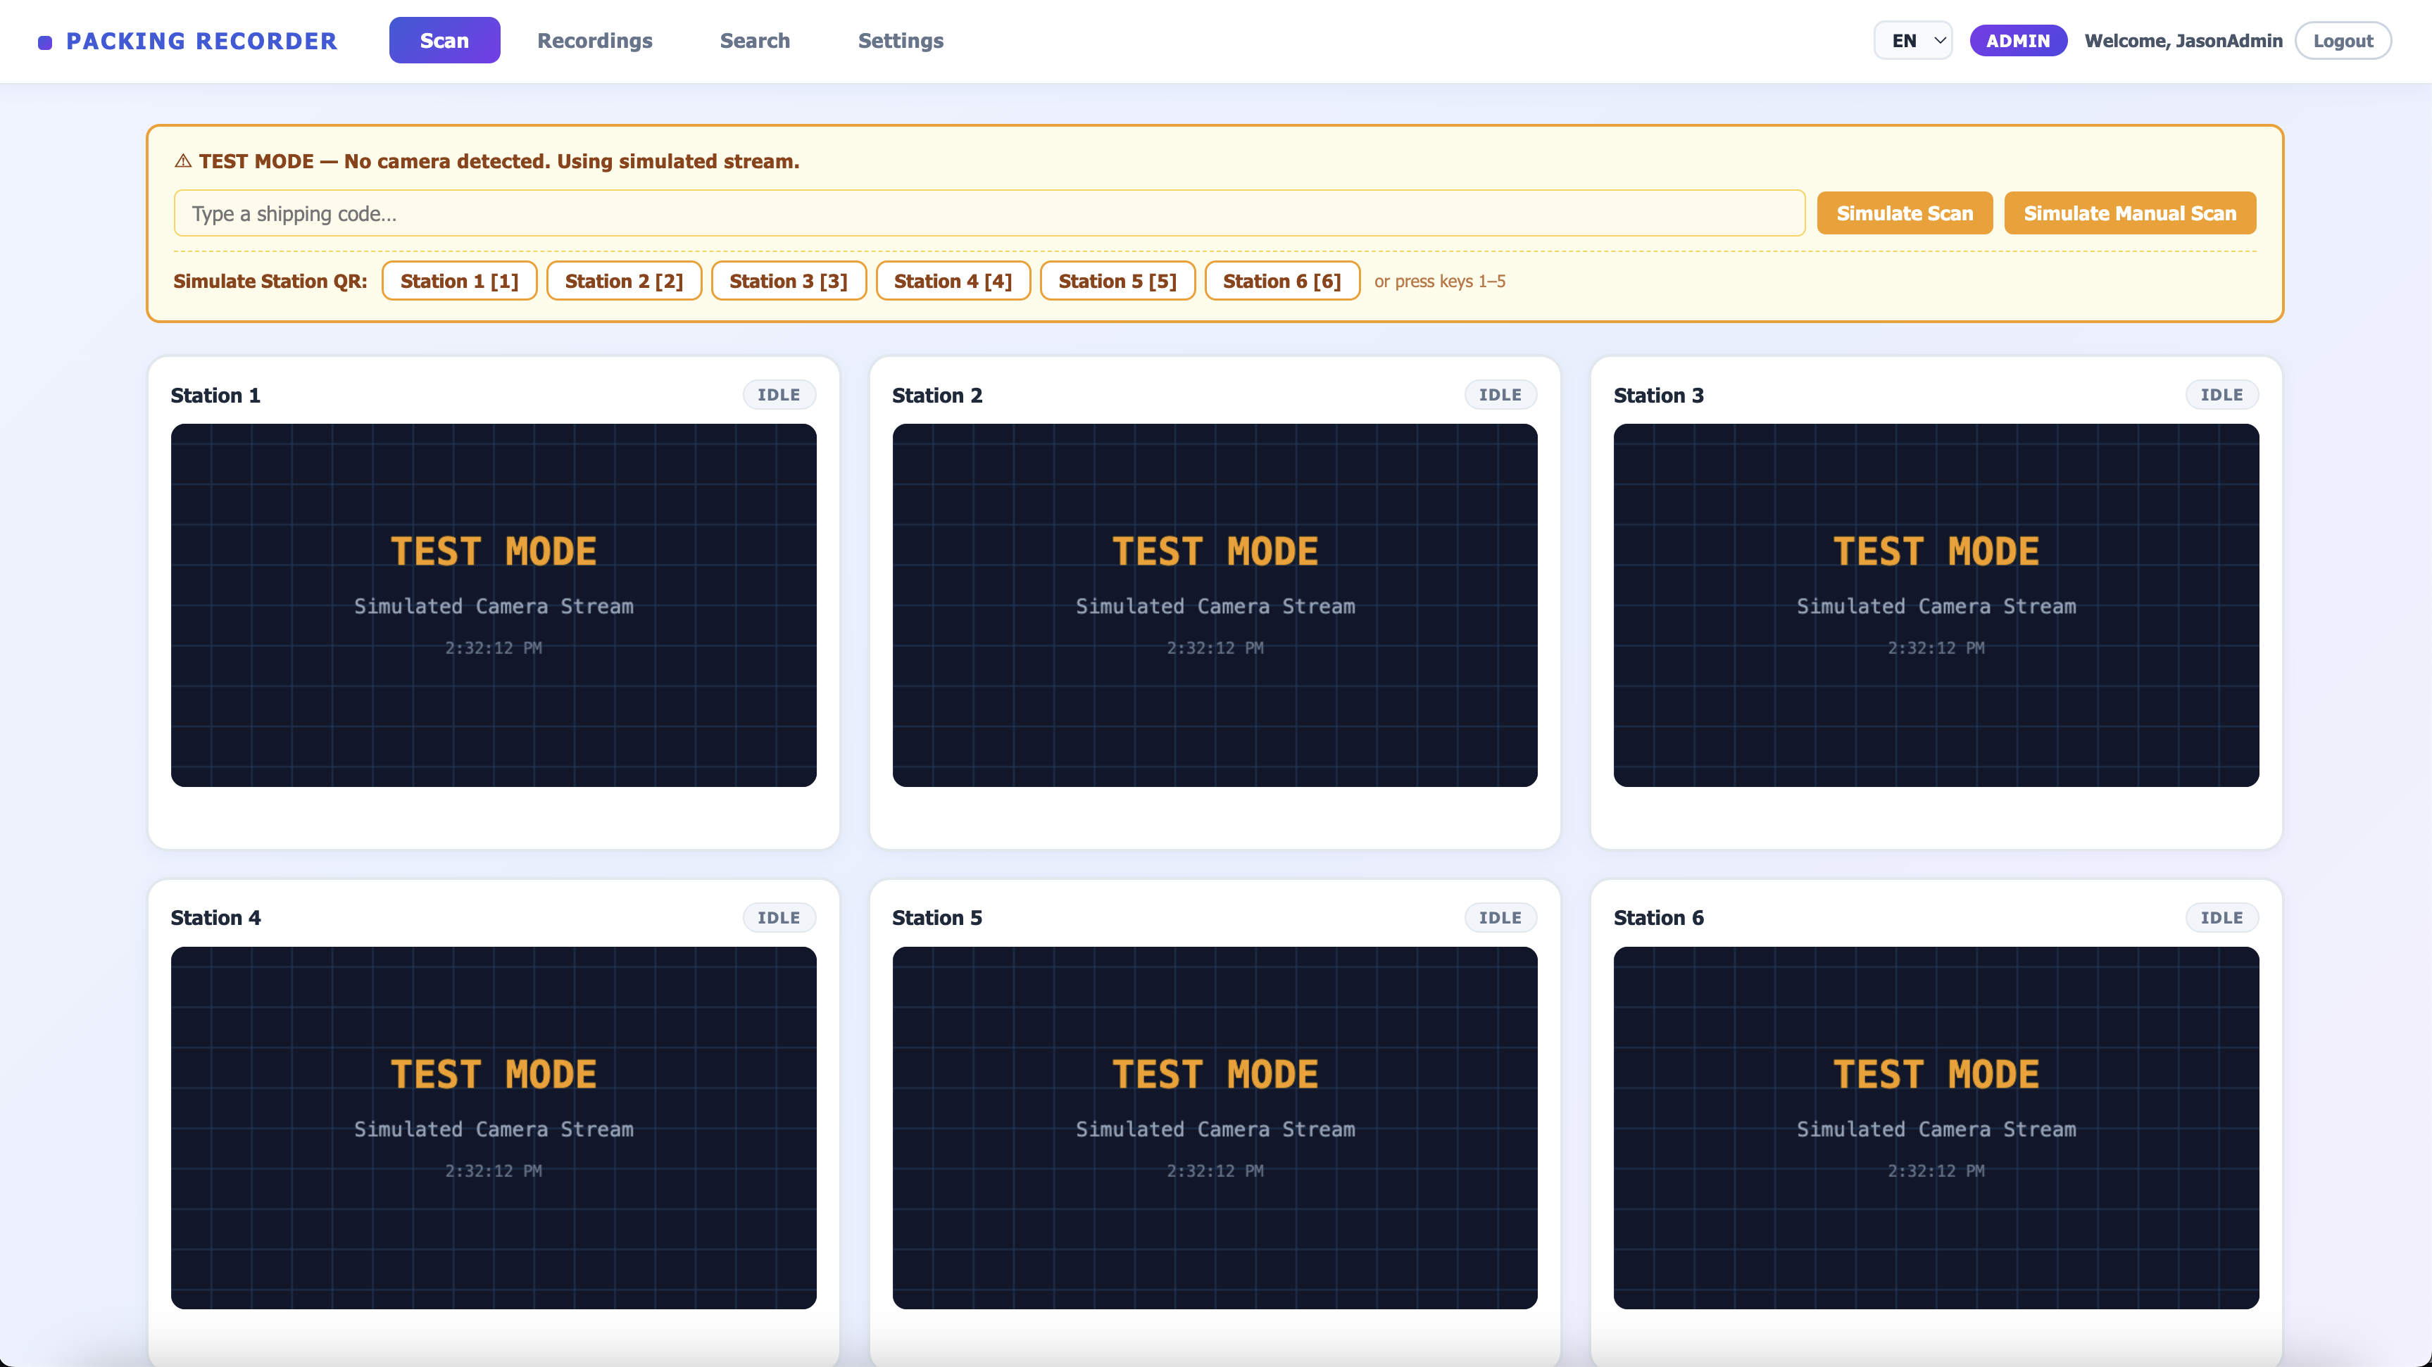Click the Station 3 simulated camera stream
The width and height of the screenshot is (2432, 1367).
[x=1936, y=605]
